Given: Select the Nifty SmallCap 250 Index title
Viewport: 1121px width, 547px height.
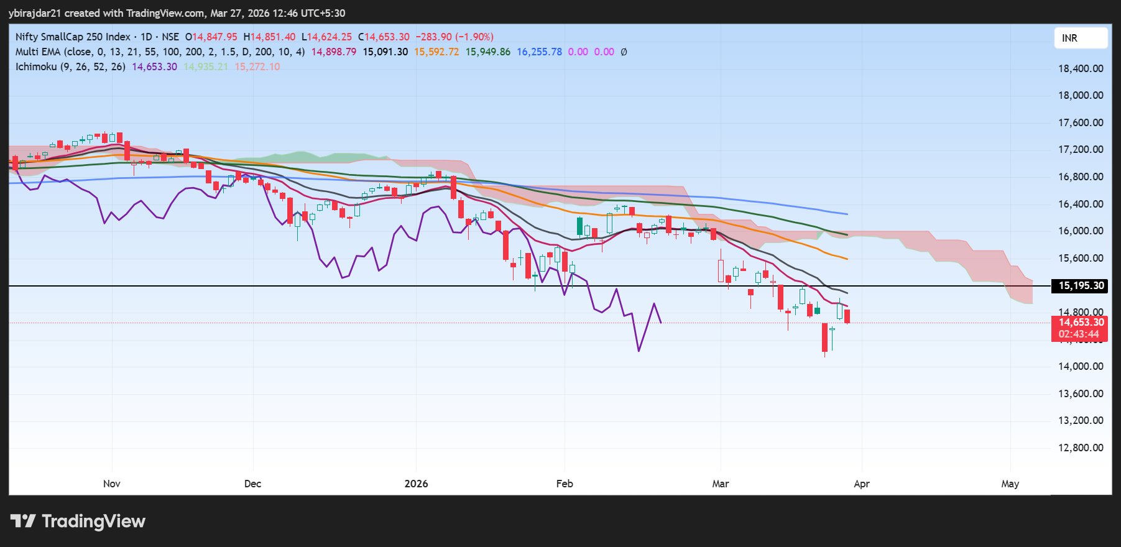Looking at the screenshot, I should pyautogui.click(x=73, y=37).
